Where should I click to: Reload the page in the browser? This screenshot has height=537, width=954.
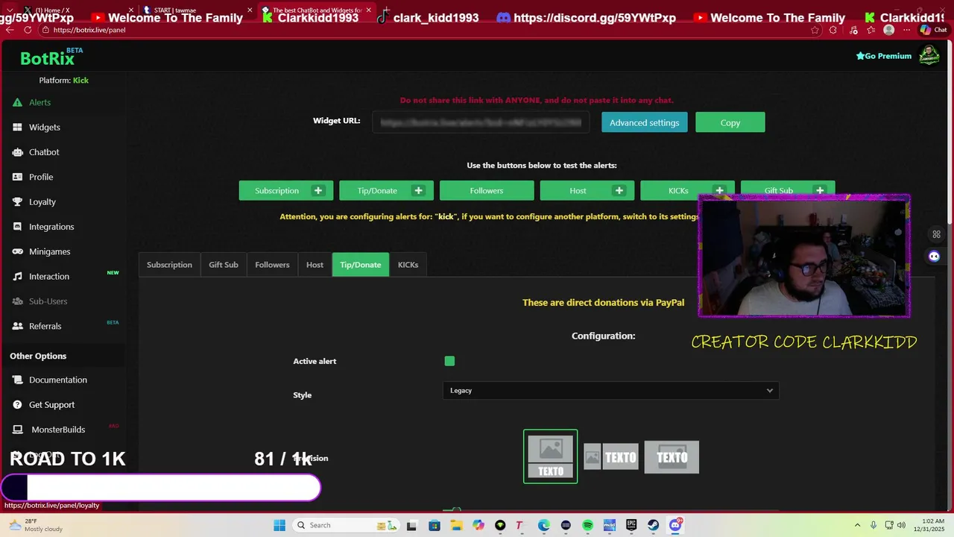[28, 30]
